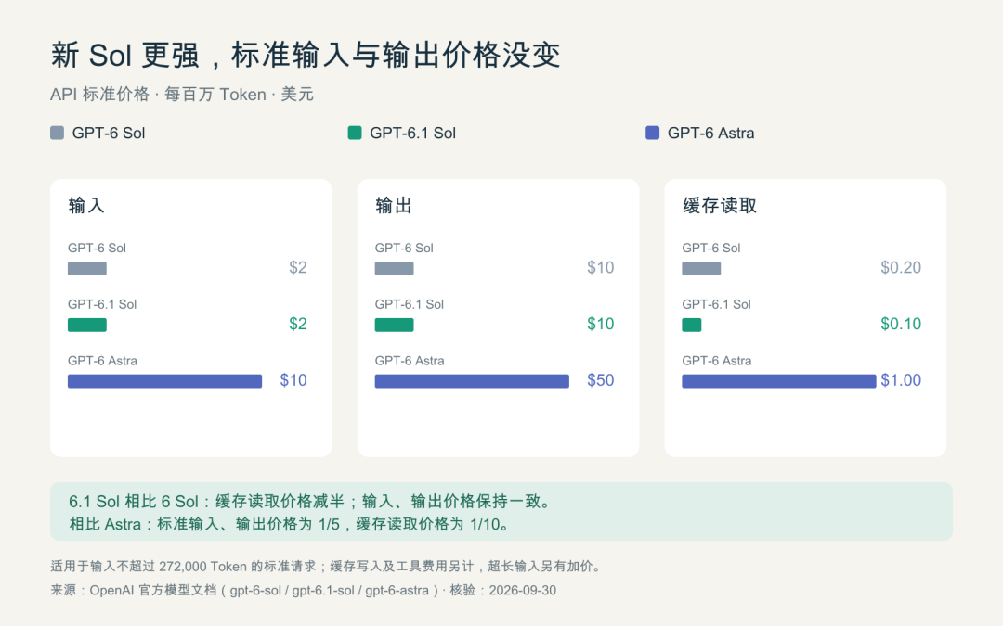Click the GPT-6 Astra row label in 缓存读取 card
This screenshot has width=1003, height=626.
[716, 360]
